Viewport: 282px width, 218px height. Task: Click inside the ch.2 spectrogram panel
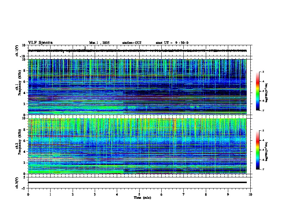tap(137, 146)
